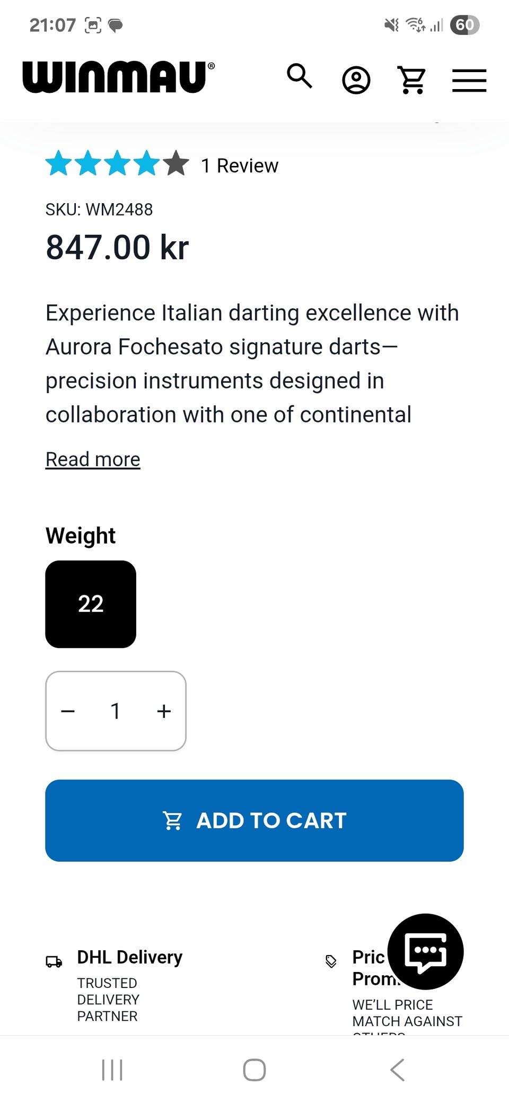
Task: Expand description with Read more
Action: point(93,459)
